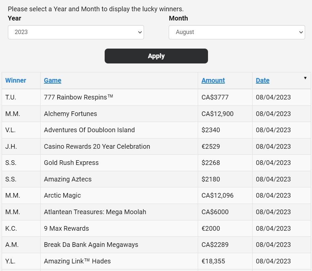
Task: Sort the table by Game column
Action: click(52, 80)
